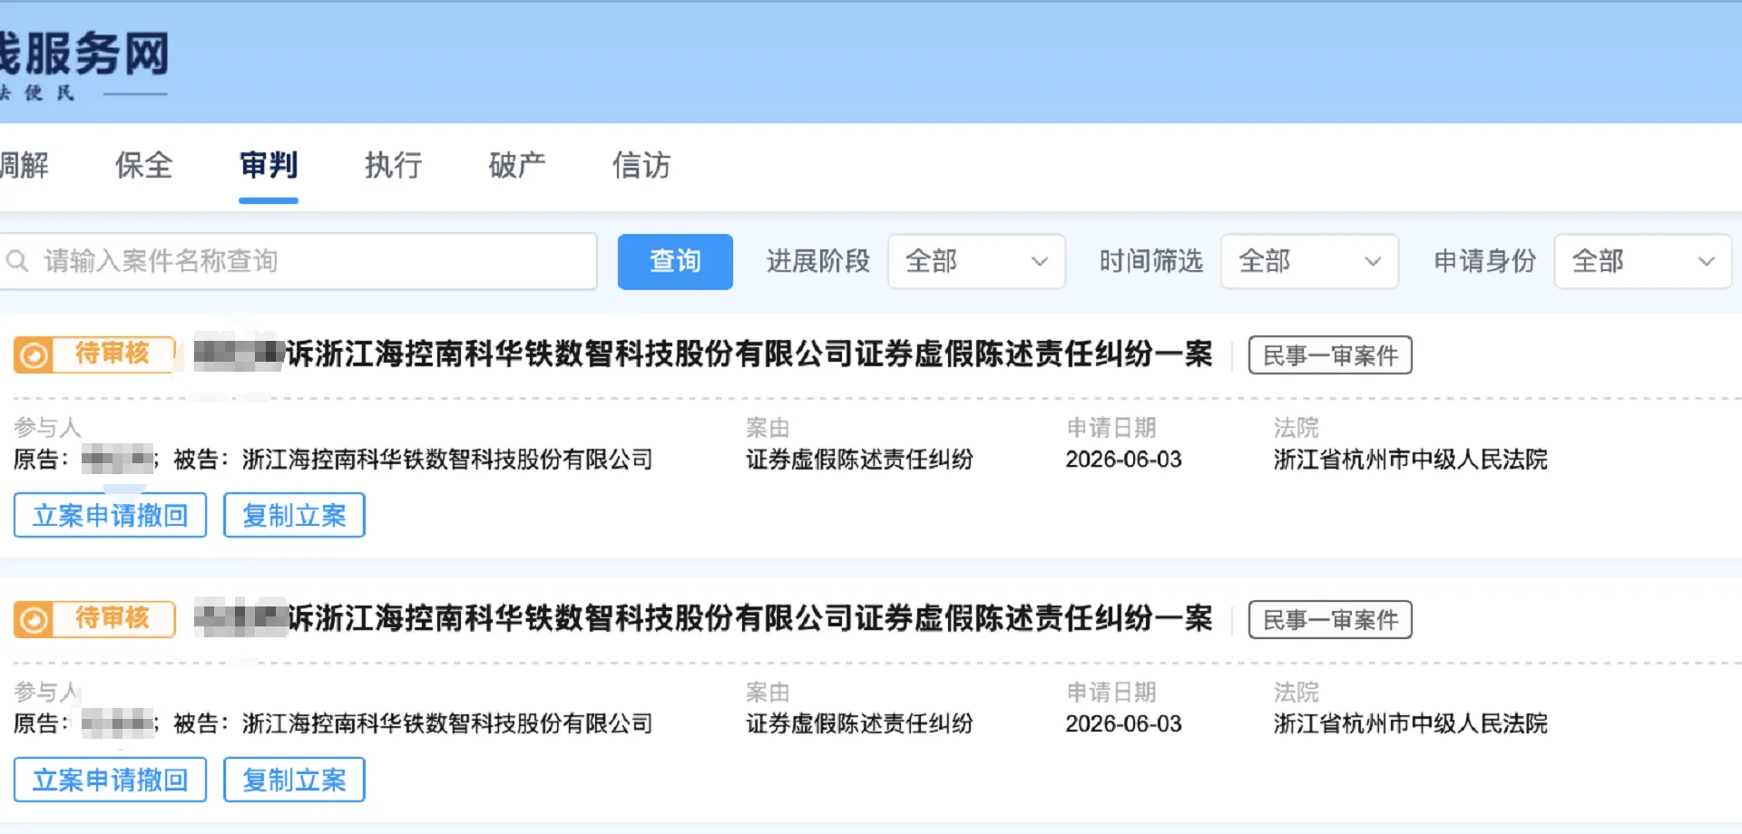Click the search magnifier icon in case name field
Viewport: 1742px width, 834px height.
coord(17,261)
